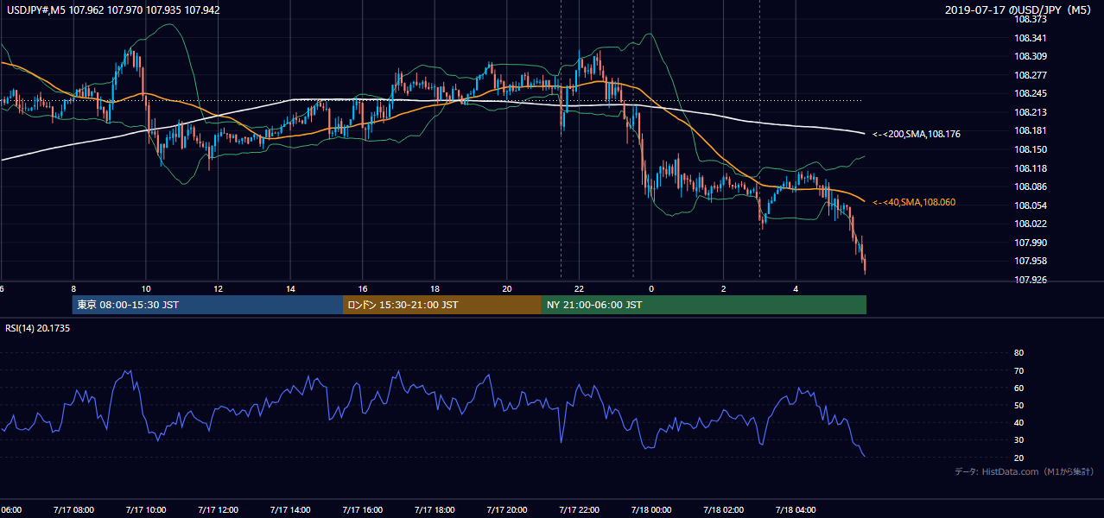
Task: Click price axis value 108.277
Action: (x=1031, y=75)
